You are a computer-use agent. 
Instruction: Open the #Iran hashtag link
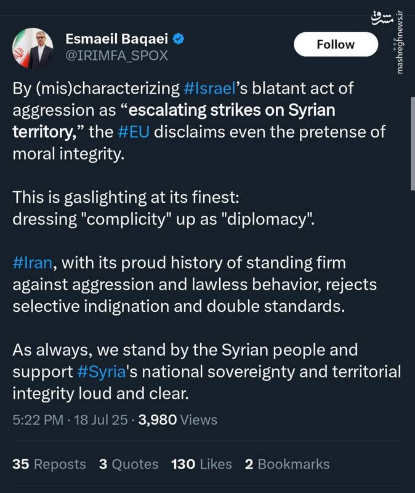coord(32,263)
